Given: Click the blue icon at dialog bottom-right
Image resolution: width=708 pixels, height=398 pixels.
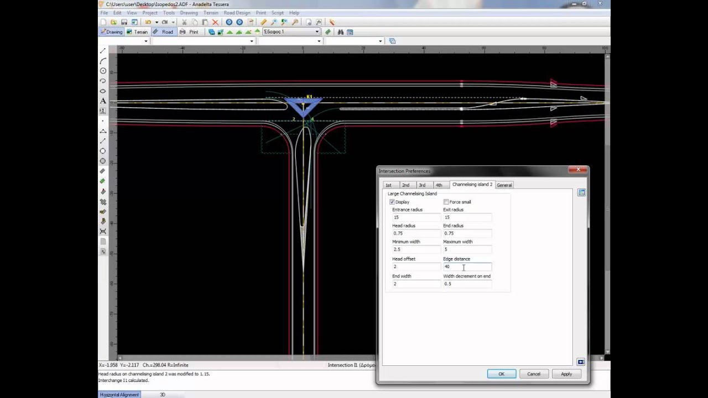Looking at the screenshot, I should coord(581,362).
